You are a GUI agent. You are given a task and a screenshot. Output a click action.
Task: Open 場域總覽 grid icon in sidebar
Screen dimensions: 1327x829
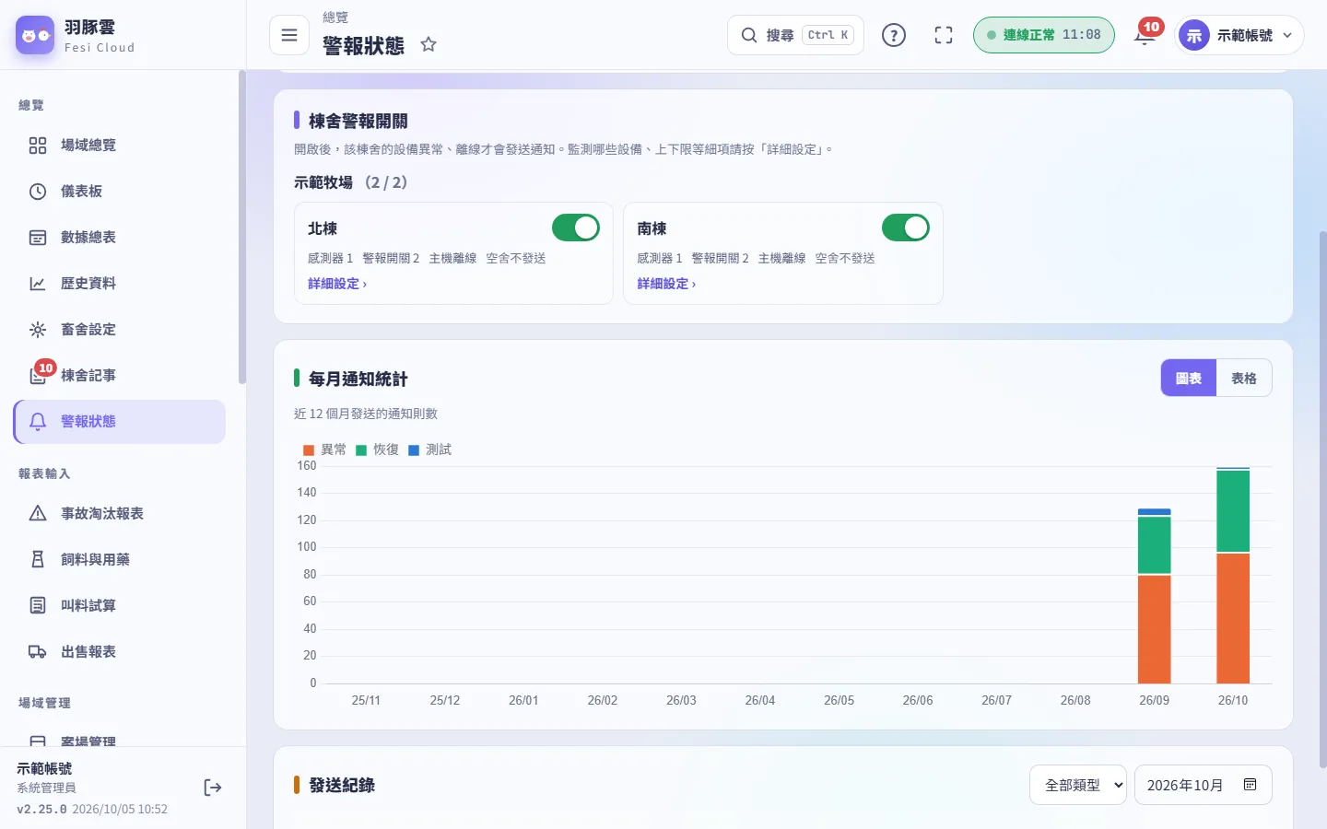click(x=38, y=146)
